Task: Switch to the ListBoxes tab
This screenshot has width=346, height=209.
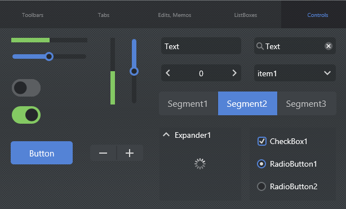Action: coord(246,15)
